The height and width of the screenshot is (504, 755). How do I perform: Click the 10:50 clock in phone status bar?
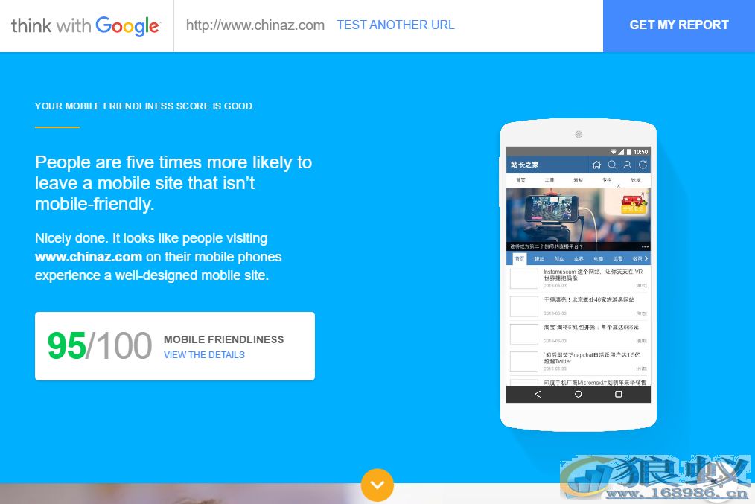[x=640, y=152]
